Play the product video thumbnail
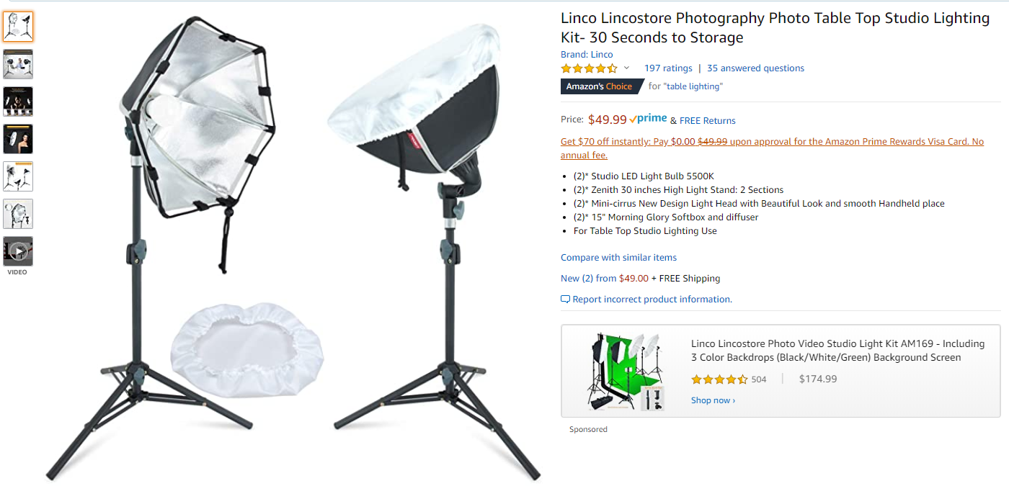1009x486 pixels. [18, 251]
